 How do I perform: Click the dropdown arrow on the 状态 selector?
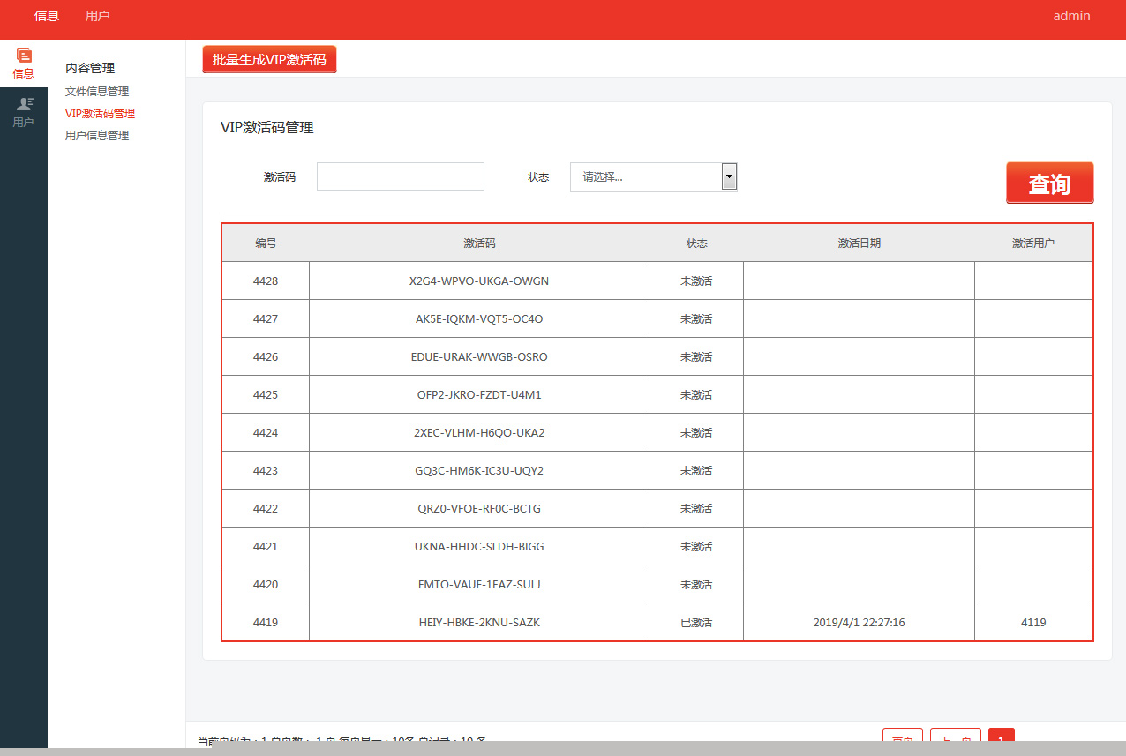click(x=729, y=176)
